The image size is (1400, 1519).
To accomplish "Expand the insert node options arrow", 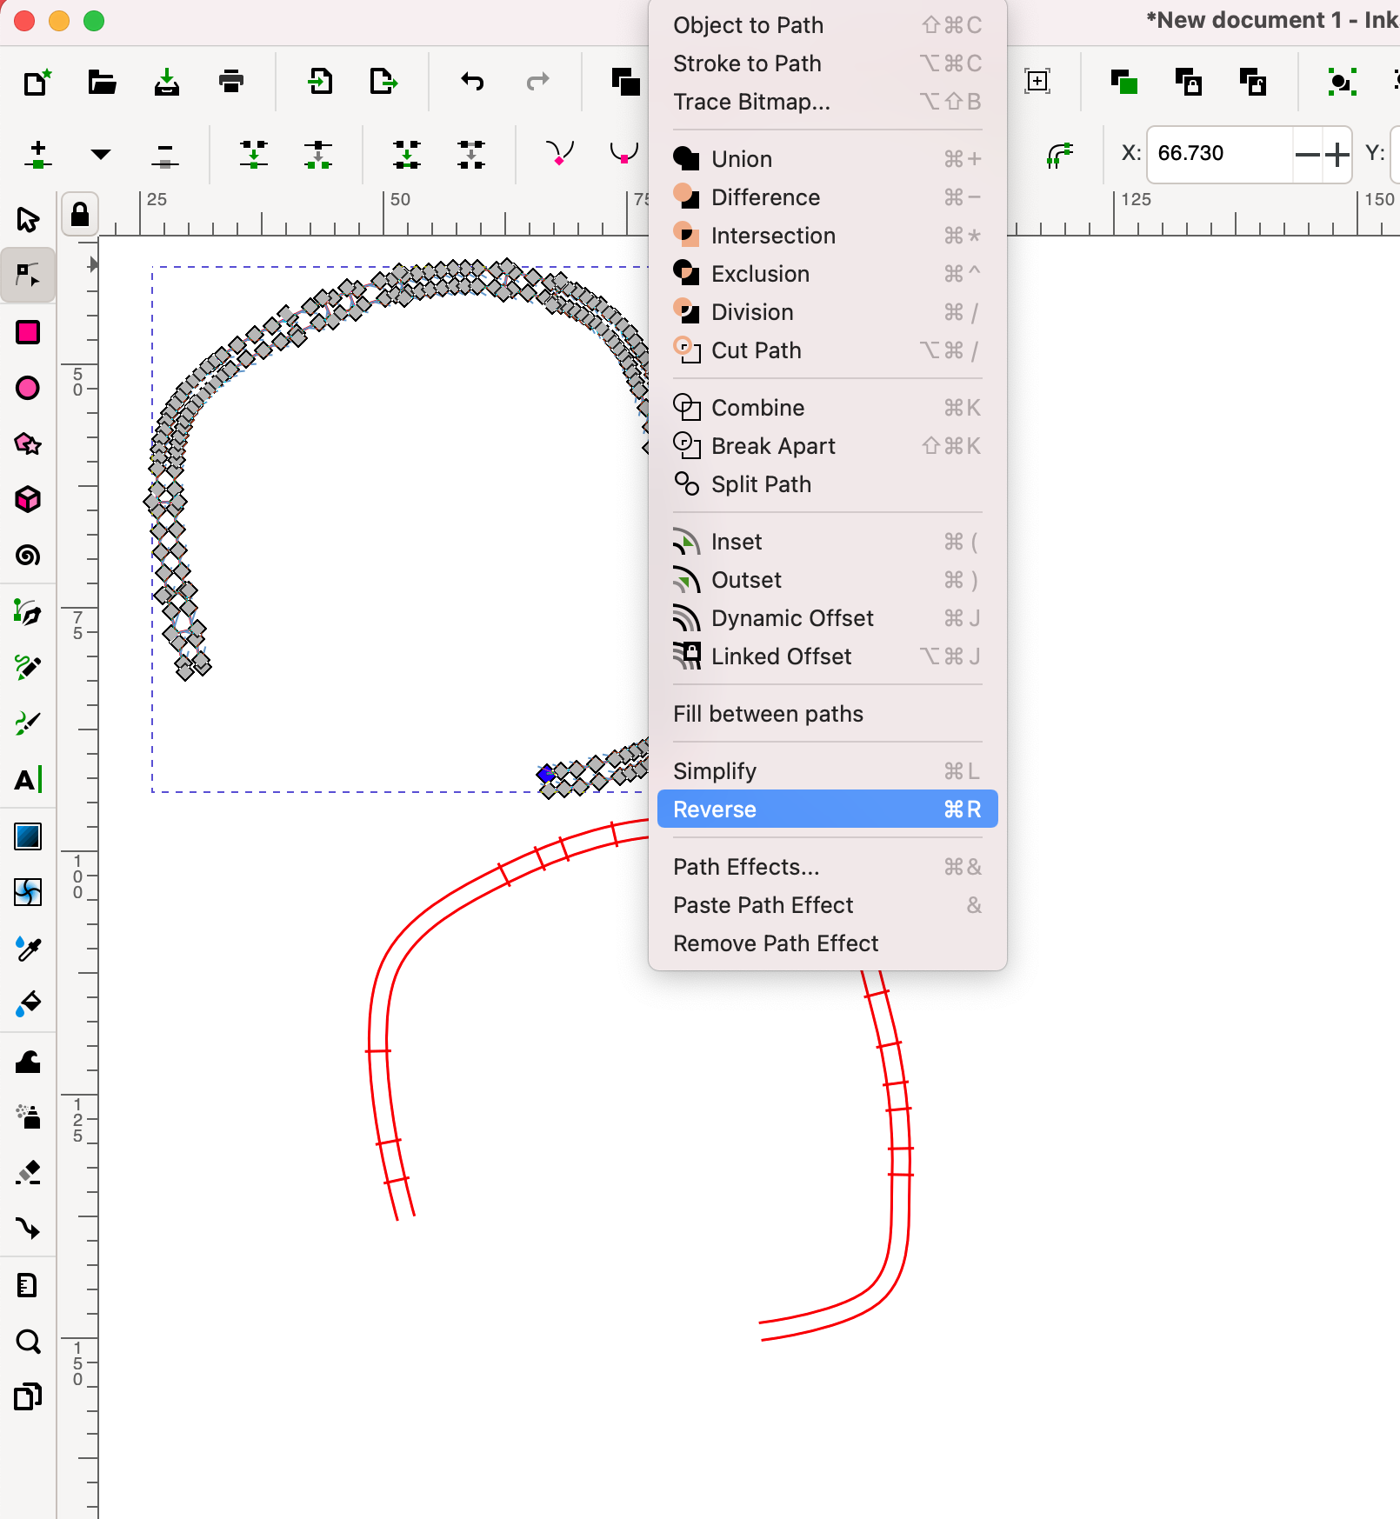I will 101,155.
